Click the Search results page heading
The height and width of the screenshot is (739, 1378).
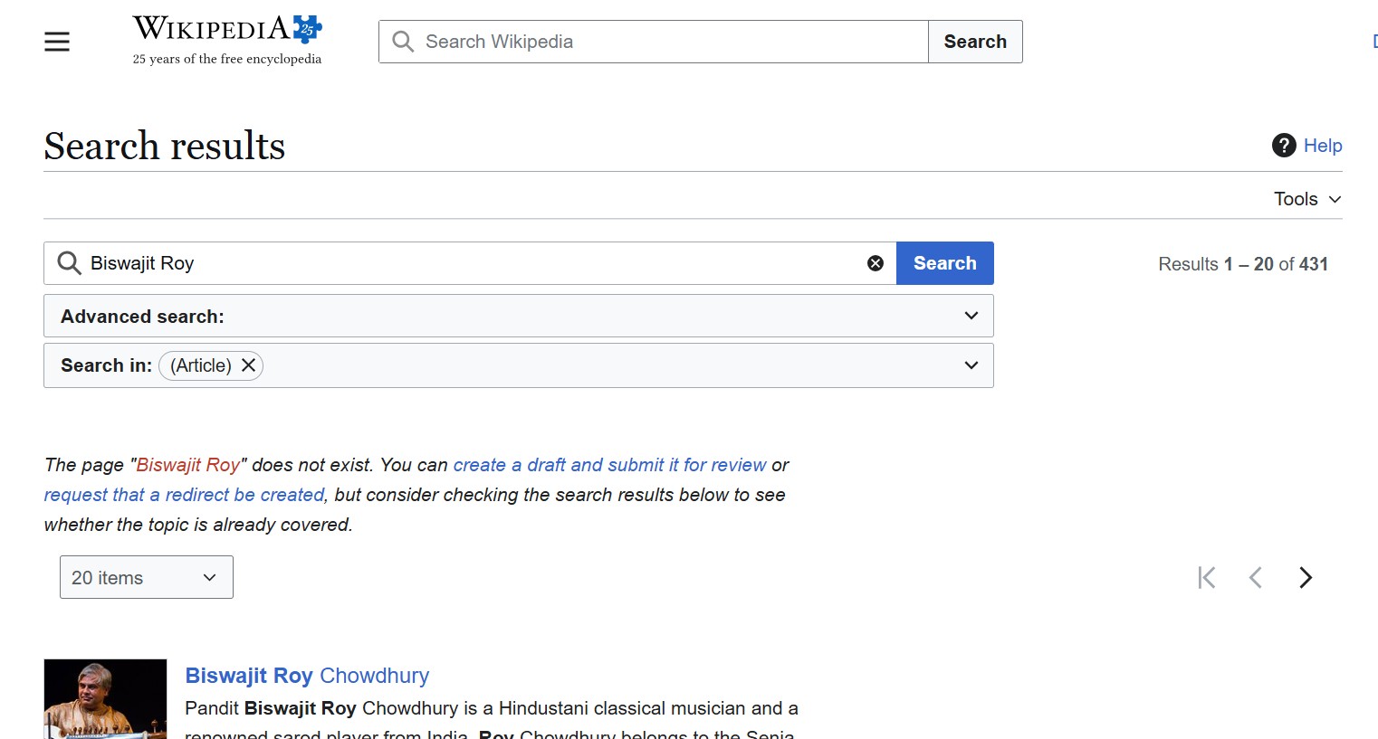pos(165,146)
